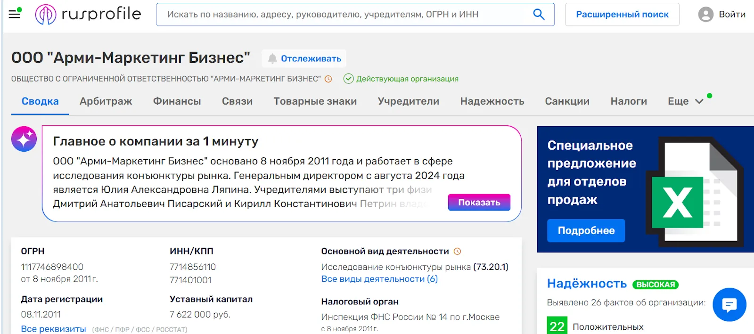Click the ООО "Арми-Маркетинг Бизнес" page title
The height and width of the screenshot is (334, 754).
131,57
